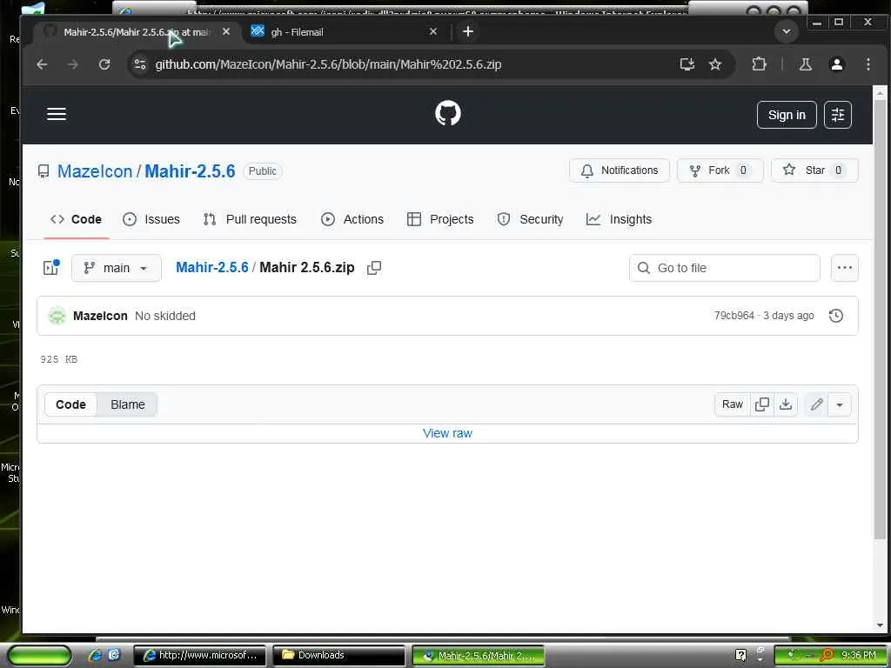Select the Code view toggle
Image resolution: width=891 pixels, height=668 pixels.
click(70, 404)
